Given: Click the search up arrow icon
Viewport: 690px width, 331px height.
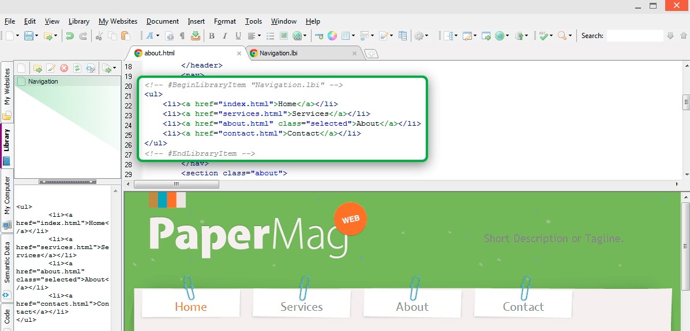Looking at the screenshot, I should [x=684, y=36].
